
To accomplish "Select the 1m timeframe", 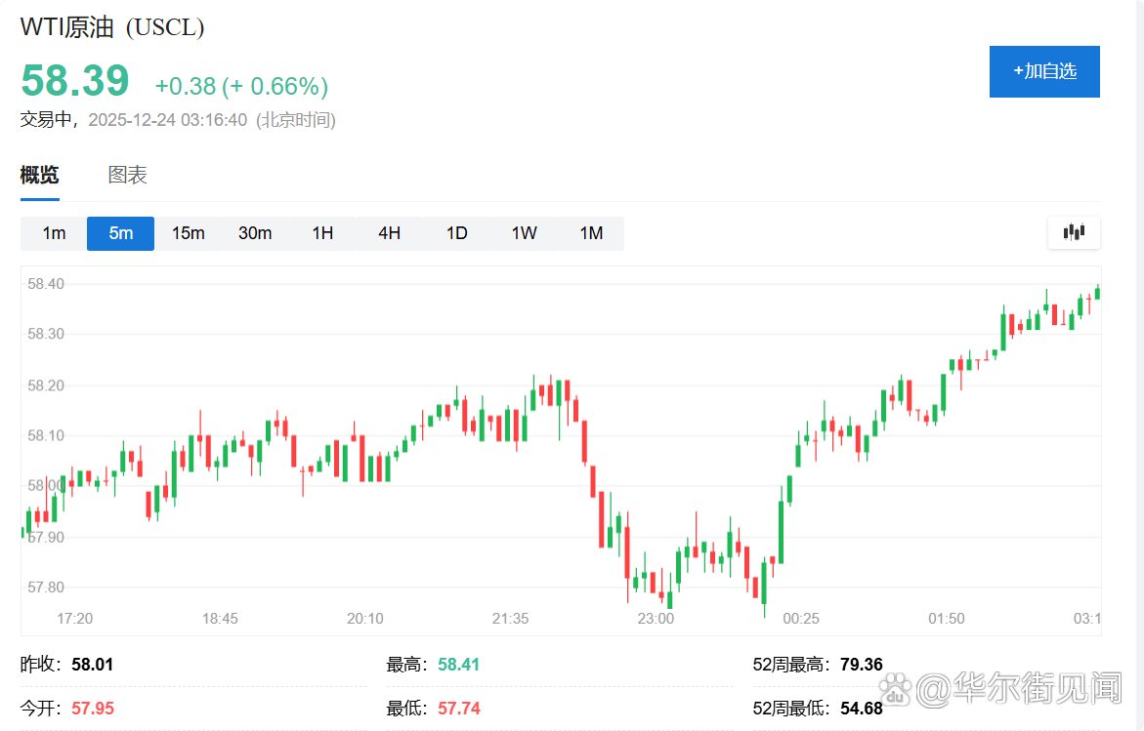I will pyautogui.click(x=53, y=233).
